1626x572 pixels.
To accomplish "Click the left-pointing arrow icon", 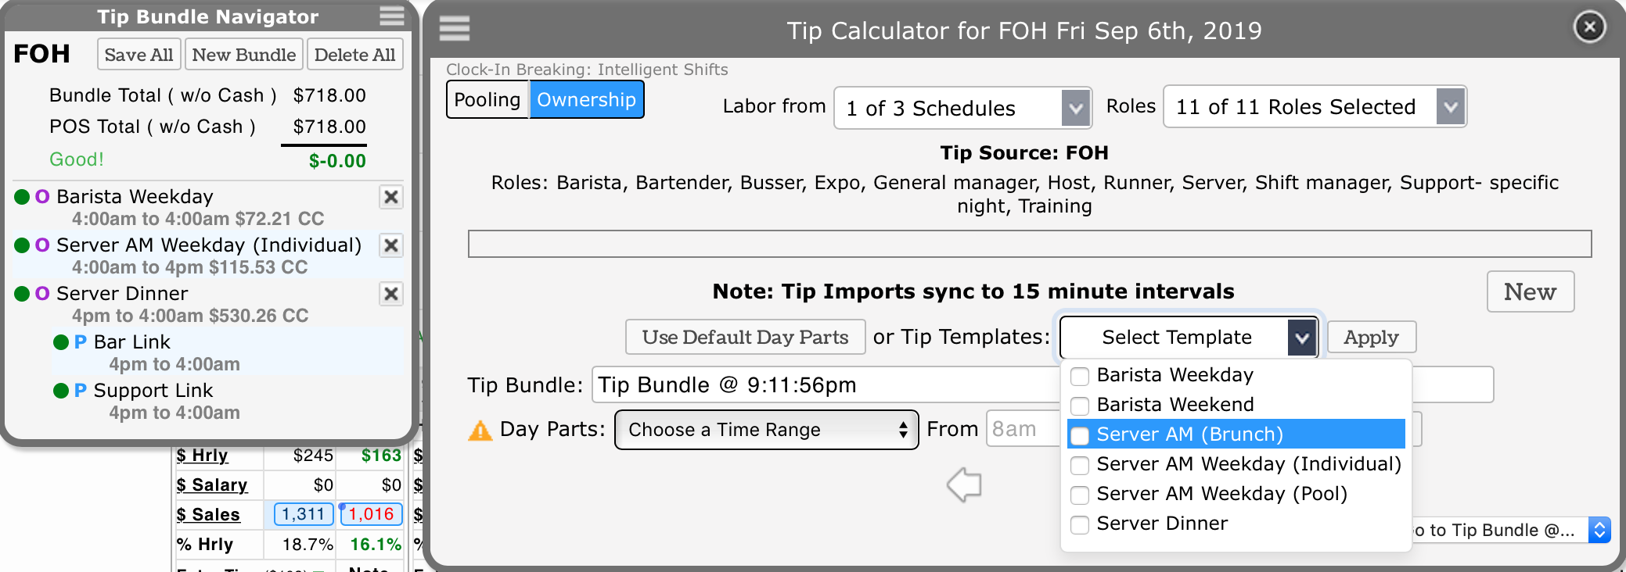I will click(964, 484).
